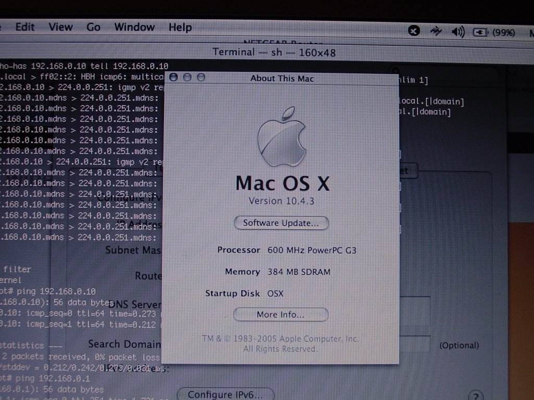Viewport: 534px width, 400px height.
Task: Click the Startup Disk label
Action: coord(233,293)
